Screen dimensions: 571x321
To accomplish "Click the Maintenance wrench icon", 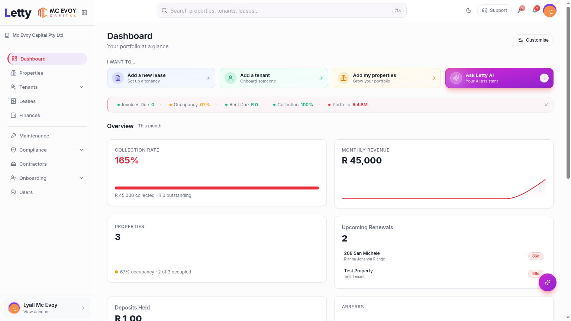I will 13,136.
